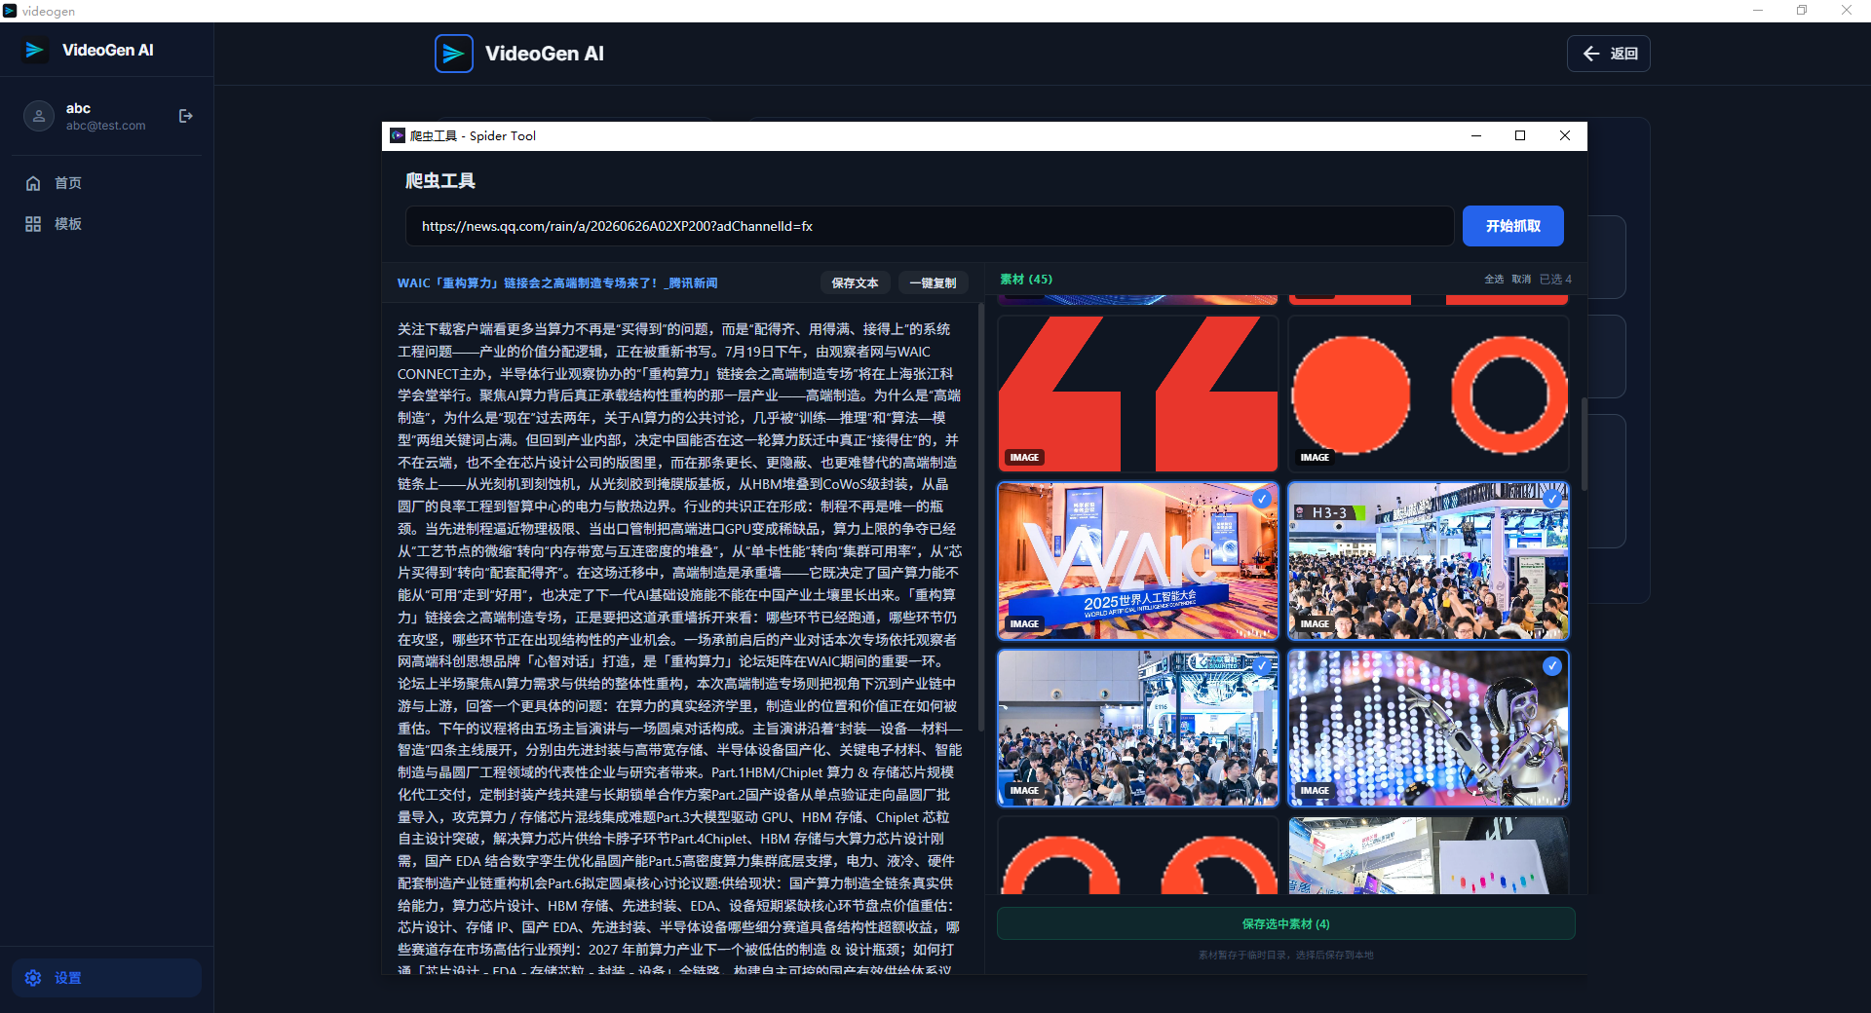Click the 开始抓取 button
This screenshot has height=1013, width=1871.
1513,226
